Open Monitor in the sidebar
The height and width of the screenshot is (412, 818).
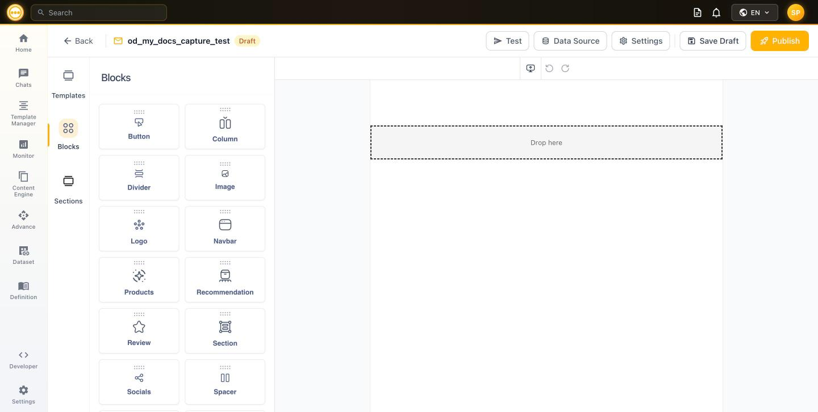click(23, 149)
